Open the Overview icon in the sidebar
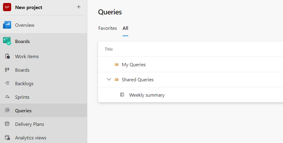 point(7,25)
